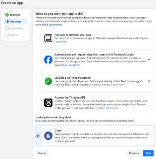Screen dimensions: 156x159
Task: Click the Create an app page title
Action: 12,3
